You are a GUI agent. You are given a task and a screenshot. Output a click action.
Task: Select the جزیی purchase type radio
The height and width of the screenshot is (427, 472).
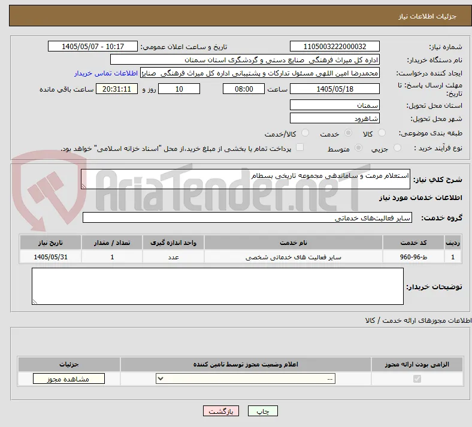(397, 148)
